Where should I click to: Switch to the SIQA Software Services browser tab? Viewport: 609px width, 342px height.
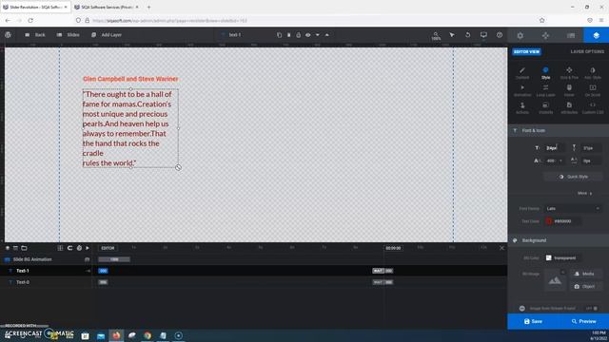pyautogui.click(x=107, y=7)
